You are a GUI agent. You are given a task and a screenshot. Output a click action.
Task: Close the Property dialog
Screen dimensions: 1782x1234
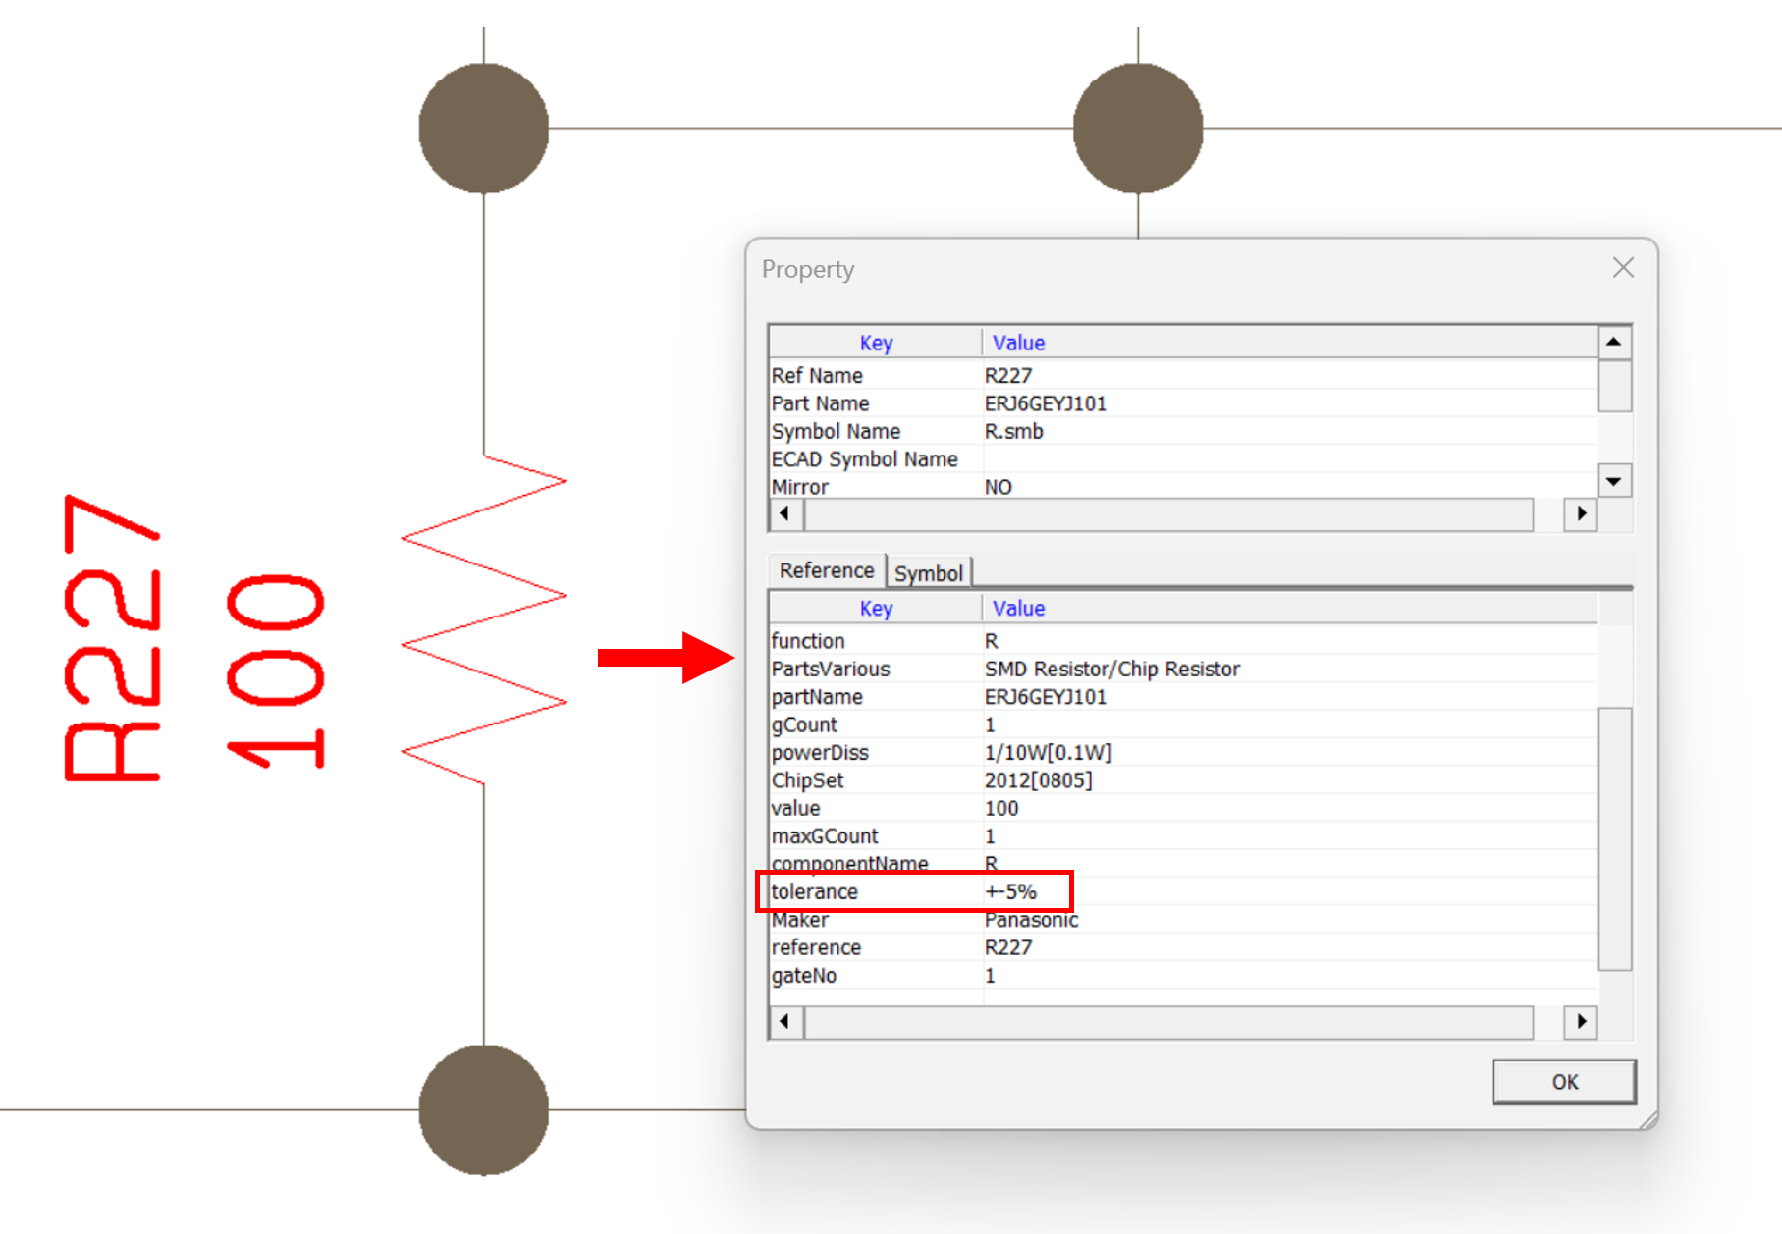tap(1622, 268)
